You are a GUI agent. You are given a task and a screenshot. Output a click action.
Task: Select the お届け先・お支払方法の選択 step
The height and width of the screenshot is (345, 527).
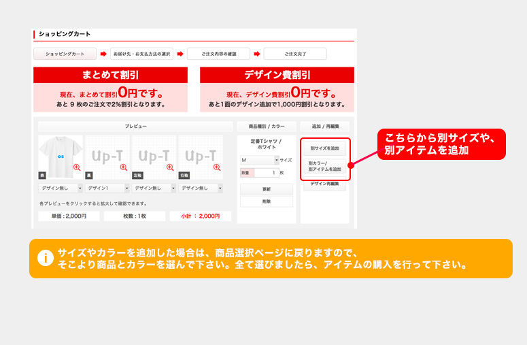pos(142,54)
